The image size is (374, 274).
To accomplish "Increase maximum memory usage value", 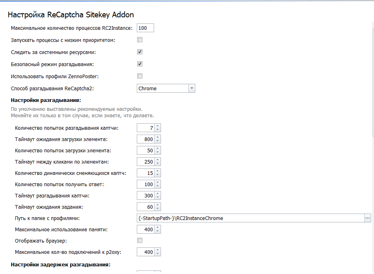I will point(157,228).
